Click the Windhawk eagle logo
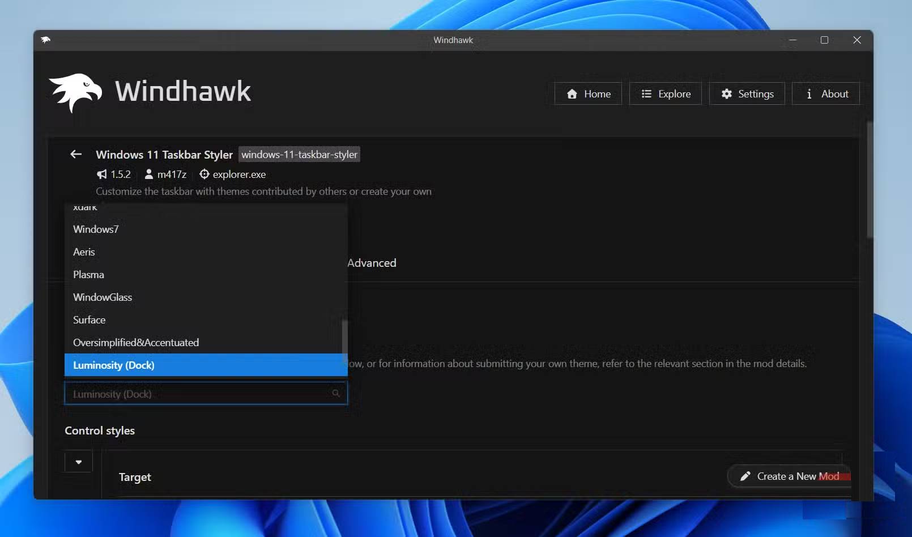This screenshot has width=912, height=537. [x=75, y=92]
